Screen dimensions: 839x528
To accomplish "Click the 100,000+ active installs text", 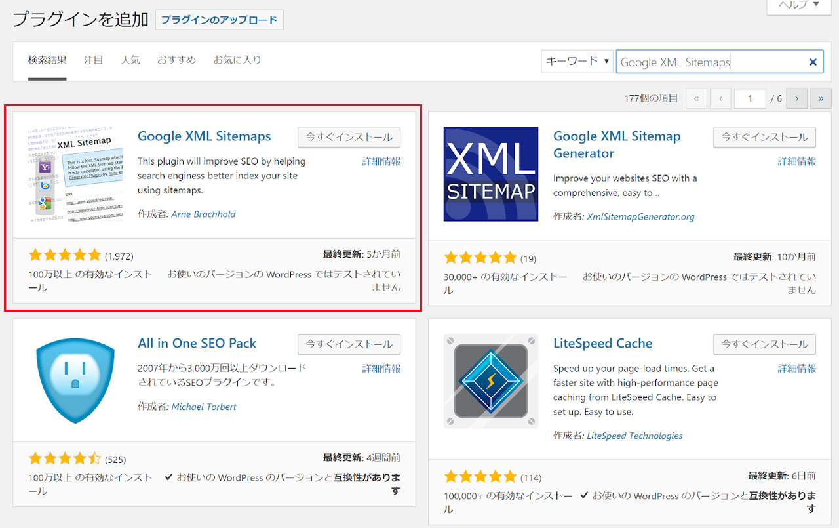I will tap(508, 502).
